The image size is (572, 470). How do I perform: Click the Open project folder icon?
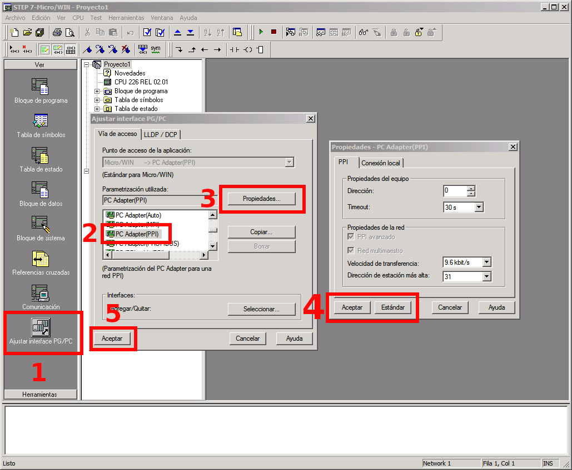(27, 32)
